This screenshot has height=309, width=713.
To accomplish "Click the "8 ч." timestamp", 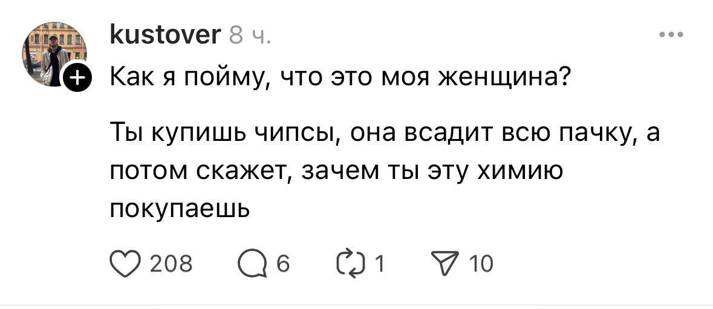I will coord(250,37).
